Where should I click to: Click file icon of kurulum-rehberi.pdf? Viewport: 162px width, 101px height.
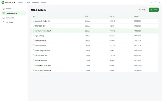34,31
